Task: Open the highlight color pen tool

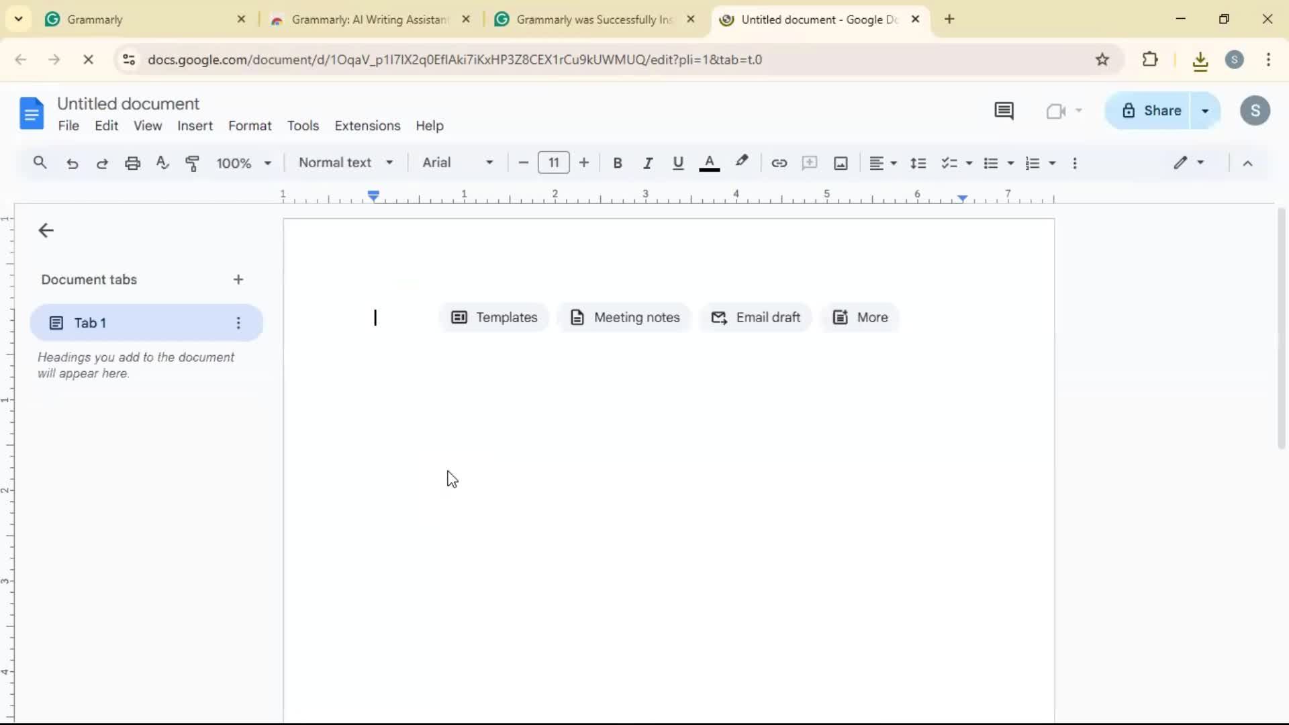Action: (x=741, y=162)
